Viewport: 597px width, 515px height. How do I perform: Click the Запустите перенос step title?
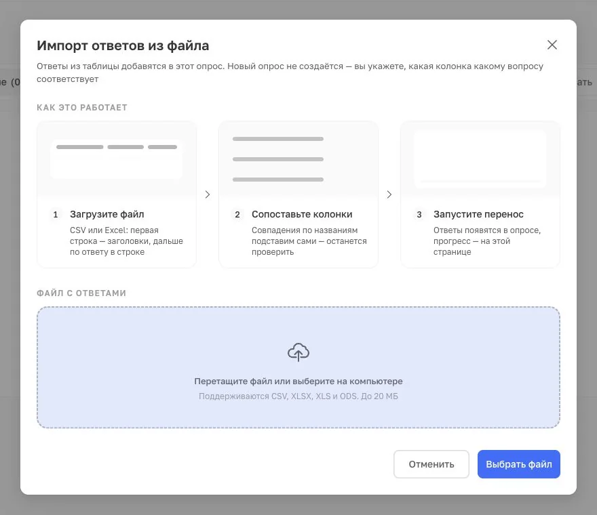(478, 214)
